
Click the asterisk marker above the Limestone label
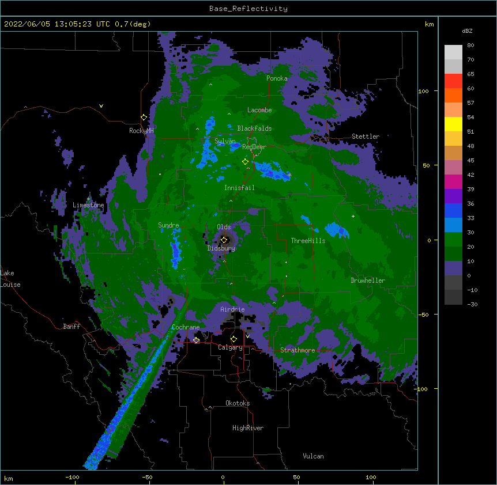[88, 199]
